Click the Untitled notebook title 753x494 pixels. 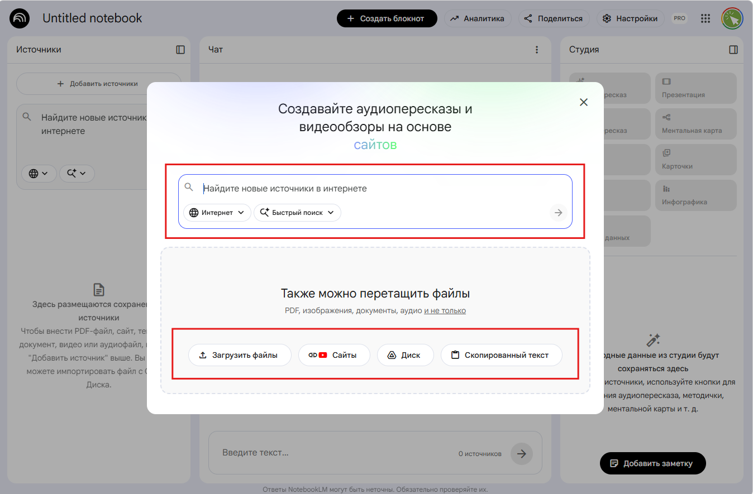92,18
